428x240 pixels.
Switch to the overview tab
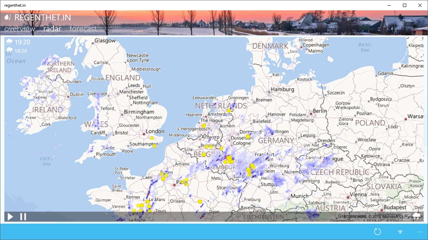tap(20, 29)
